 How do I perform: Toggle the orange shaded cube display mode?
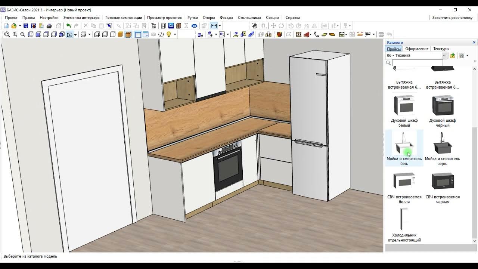point(120,34)
